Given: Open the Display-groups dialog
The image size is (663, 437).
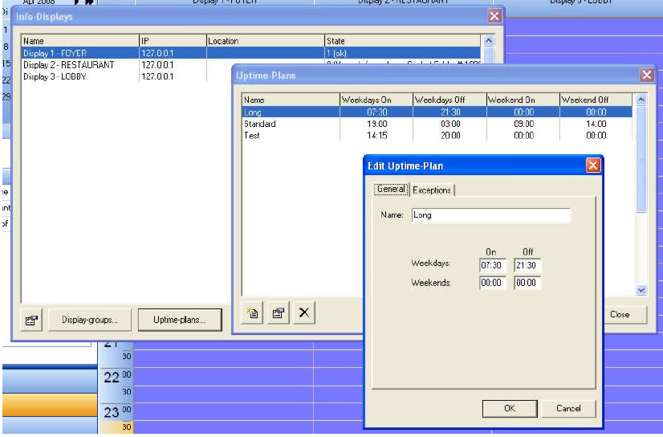Looking at the screenshot, I should pyautogui.click(x=90, y=320).
